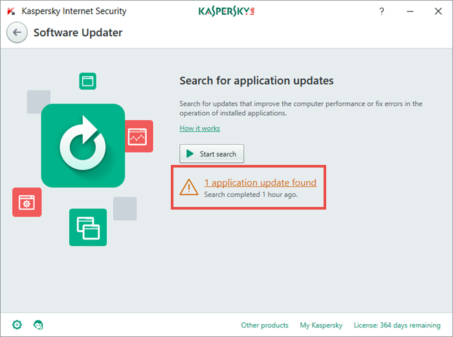Open the How it works link

(199, 128)
